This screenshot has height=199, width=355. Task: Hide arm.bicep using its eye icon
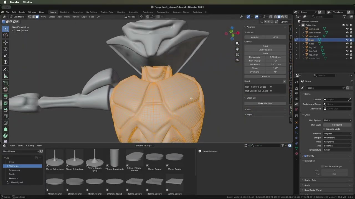coord(347,29)
